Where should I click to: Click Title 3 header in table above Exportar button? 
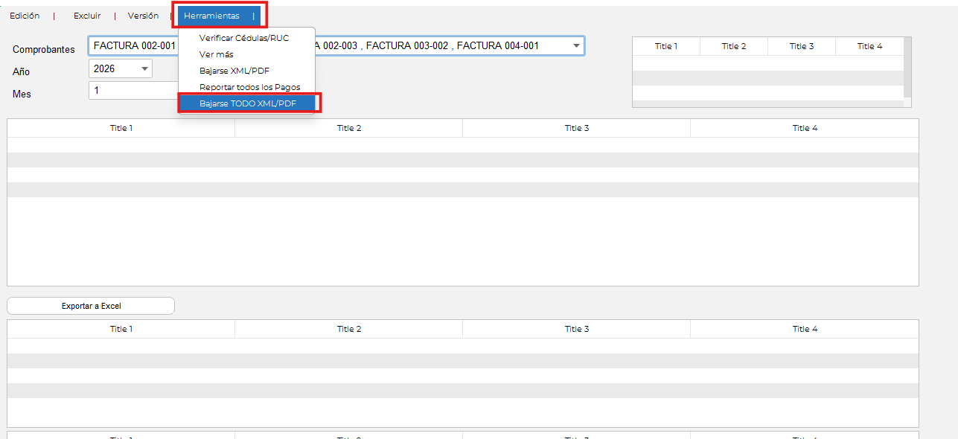click(576, 128)
